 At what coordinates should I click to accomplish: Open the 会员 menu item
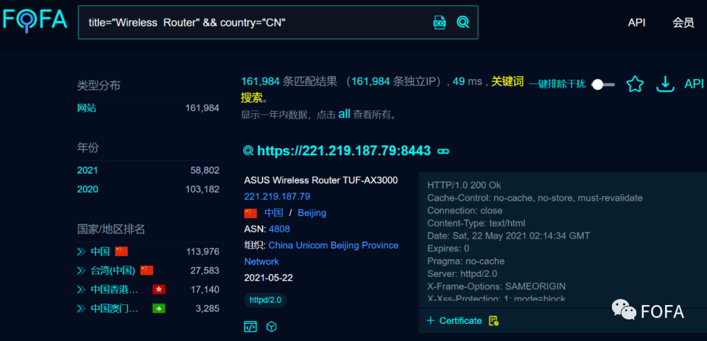[683, 22]
